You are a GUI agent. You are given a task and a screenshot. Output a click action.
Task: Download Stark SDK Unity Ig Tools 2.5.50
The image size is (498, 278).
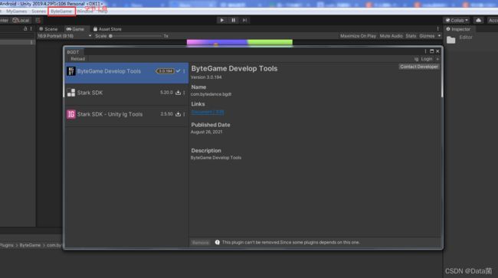[x=178, y=114]
